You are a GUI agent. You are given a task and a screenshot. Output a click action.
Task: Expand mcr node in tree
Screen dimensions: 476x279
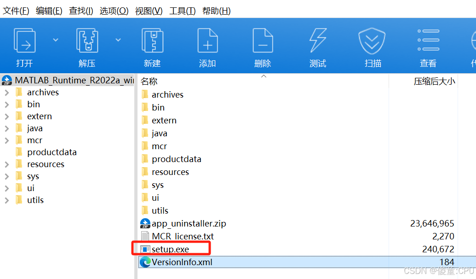click(7, 140)
